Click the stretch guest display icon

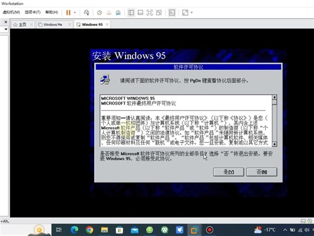(185, 13)
